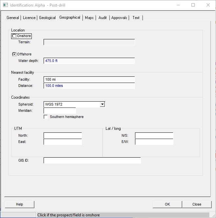The width and height of the screenshot is (216, 218).
Task: Switch to the Text tab
Action: tap(136, 18)
